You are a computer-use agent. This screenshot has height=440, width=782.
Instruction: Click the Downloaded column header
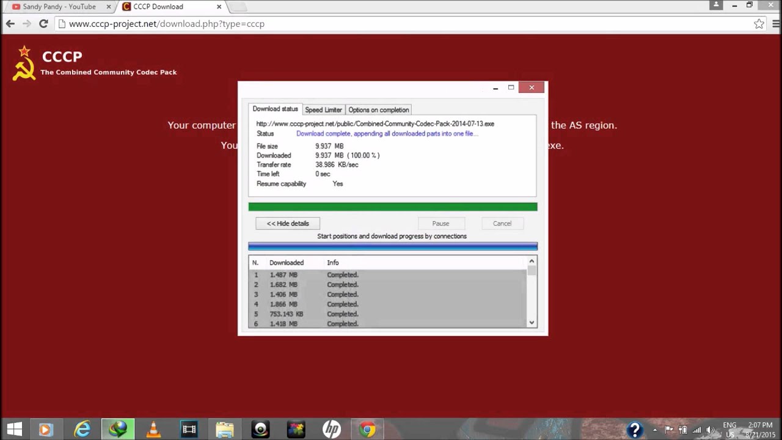click(287, 263)
